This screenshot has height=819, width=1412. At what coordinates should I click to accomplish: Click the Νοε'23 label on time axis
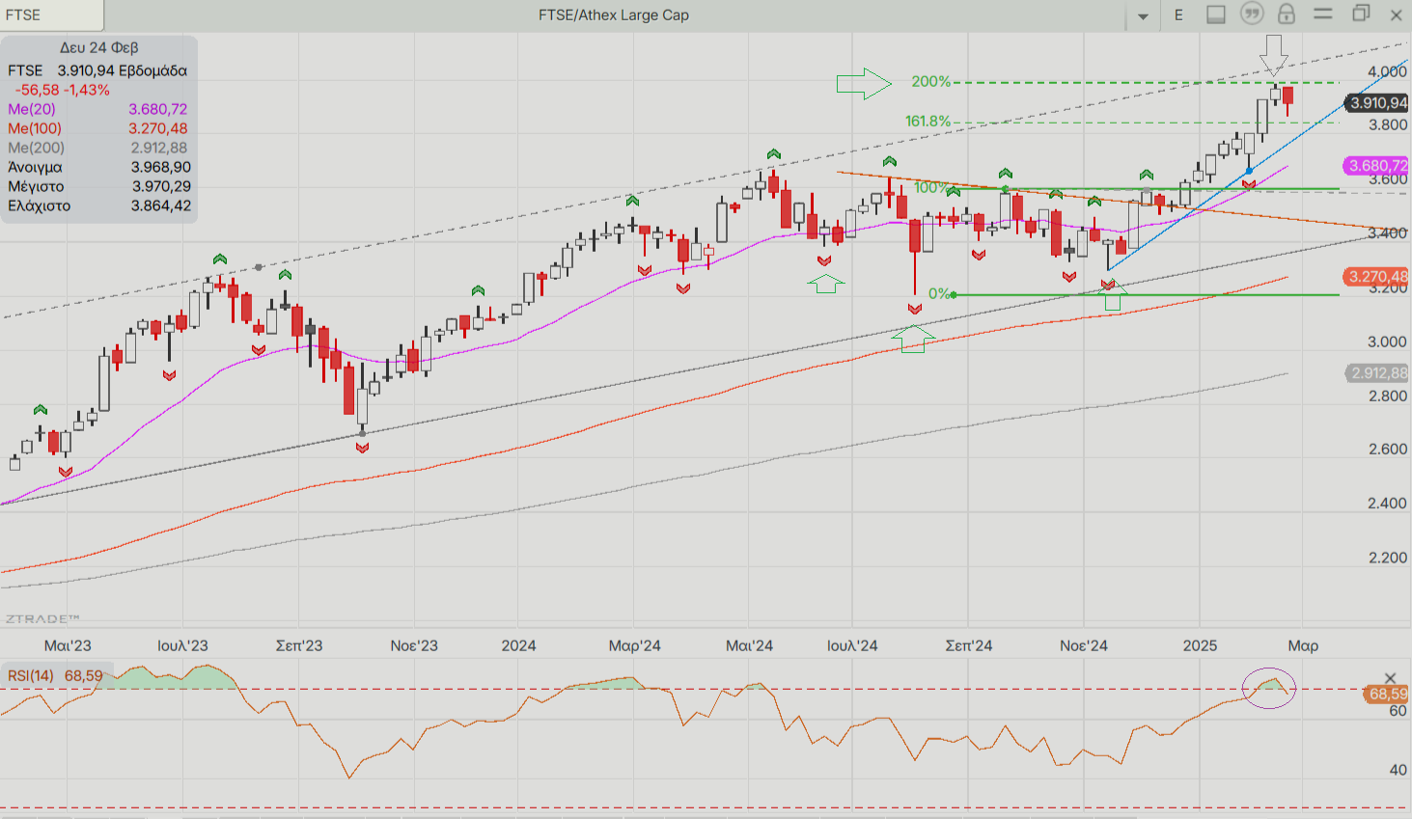coord(414,645)
